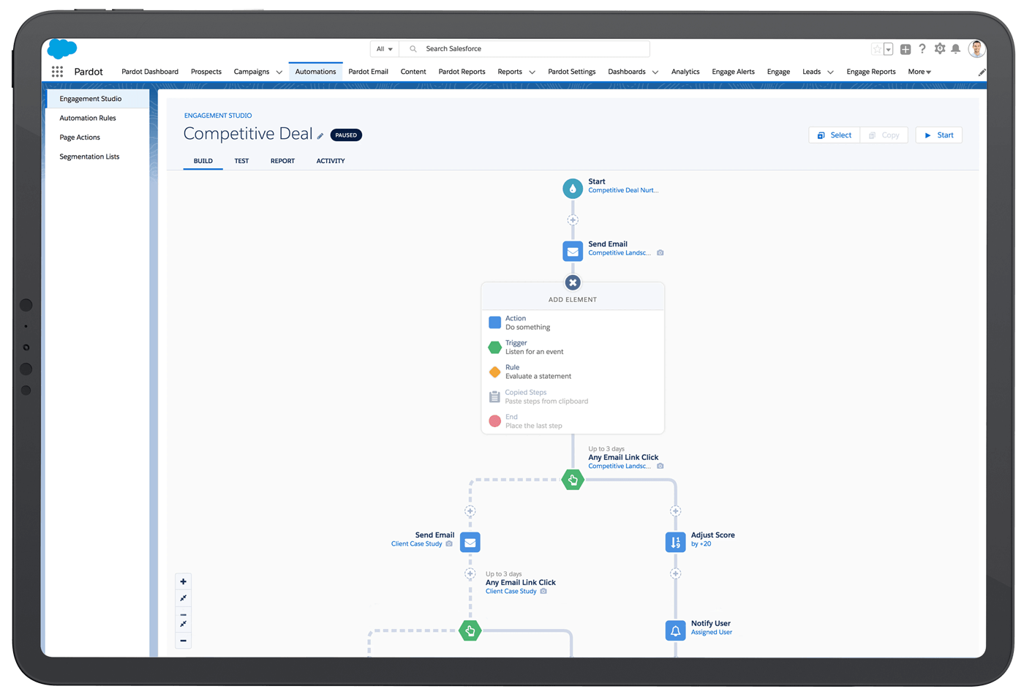Click the Select button

pyautogui.click(x=835, y=135)
